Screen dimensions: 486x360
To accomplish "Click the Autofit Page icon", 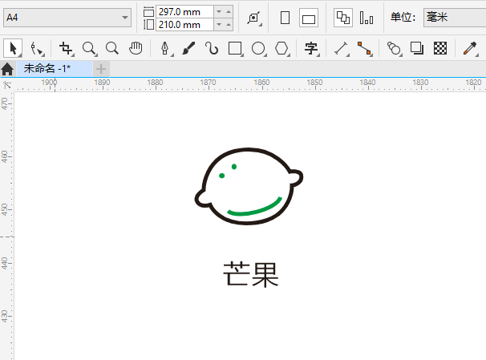I will [254, 18].
